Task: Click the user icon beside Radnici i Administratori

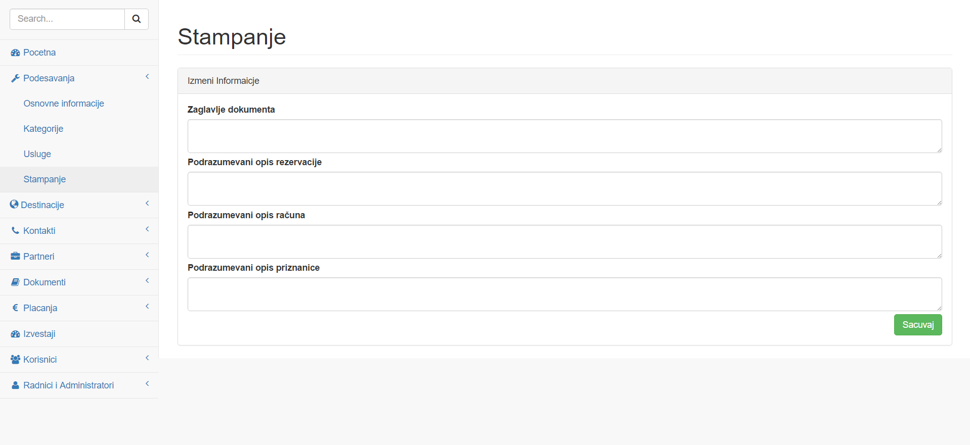Action: tap(15, 385)
